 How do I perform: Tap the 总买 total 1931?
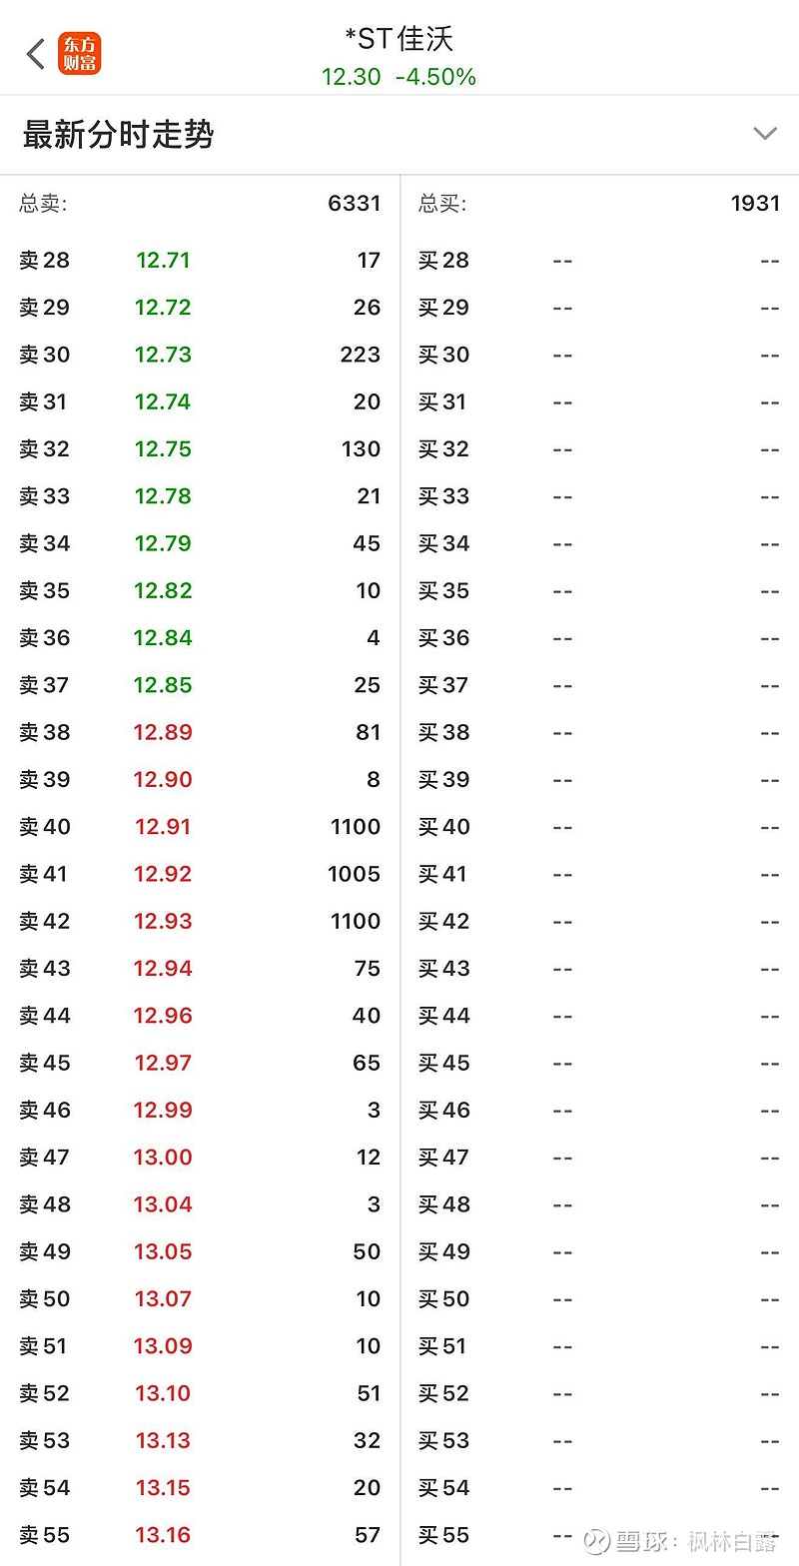pyautogui.click(x=754, y=204)
